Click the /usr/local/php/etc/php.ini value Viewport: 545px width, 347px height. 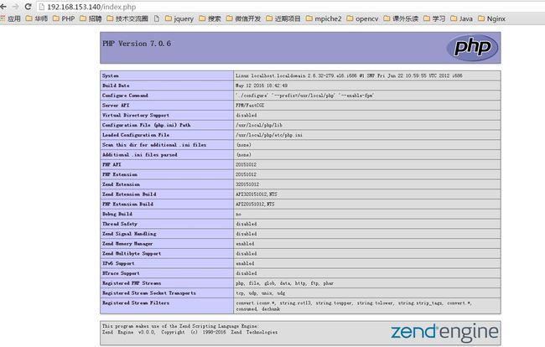[269, 135]
